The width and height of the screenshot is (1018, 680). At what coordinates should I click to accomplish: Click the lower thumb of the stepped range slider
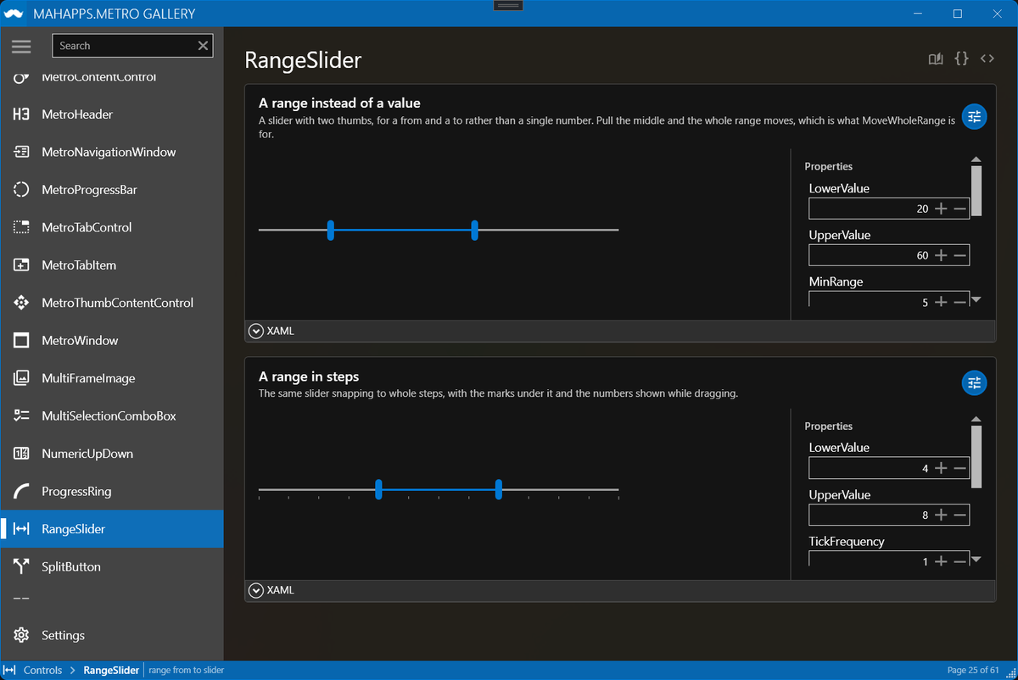pos(378,489)
